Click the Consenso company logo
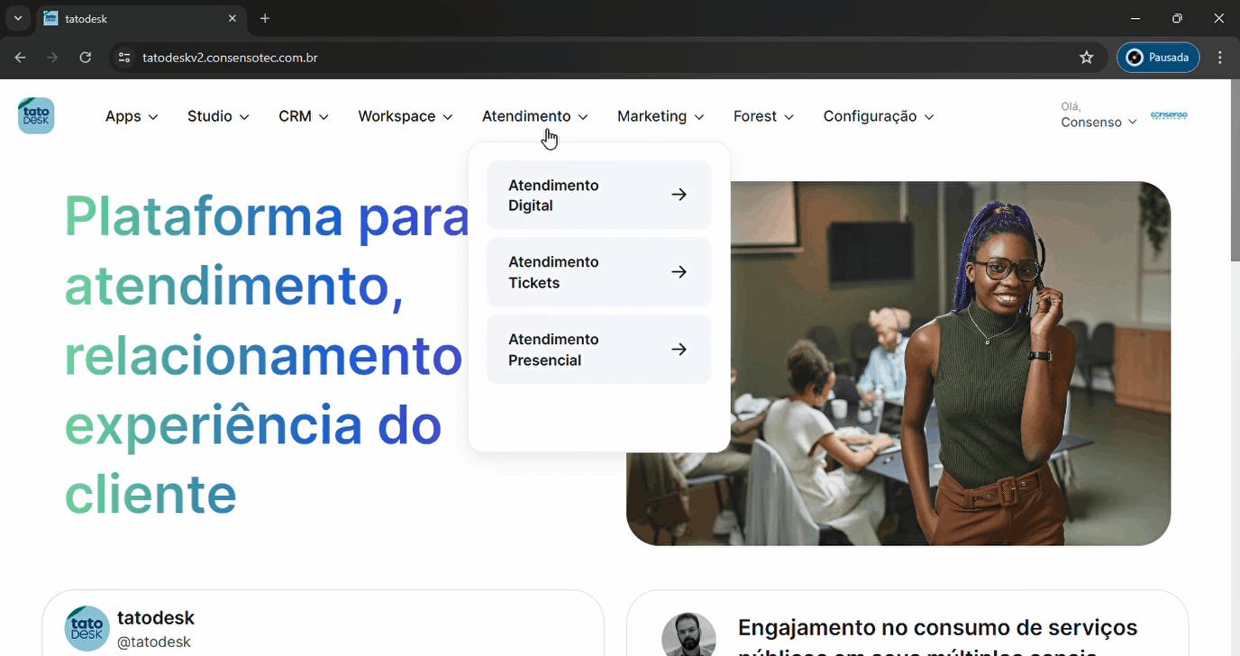This screenshot has height=656, width=1240. coord(1169,116)
